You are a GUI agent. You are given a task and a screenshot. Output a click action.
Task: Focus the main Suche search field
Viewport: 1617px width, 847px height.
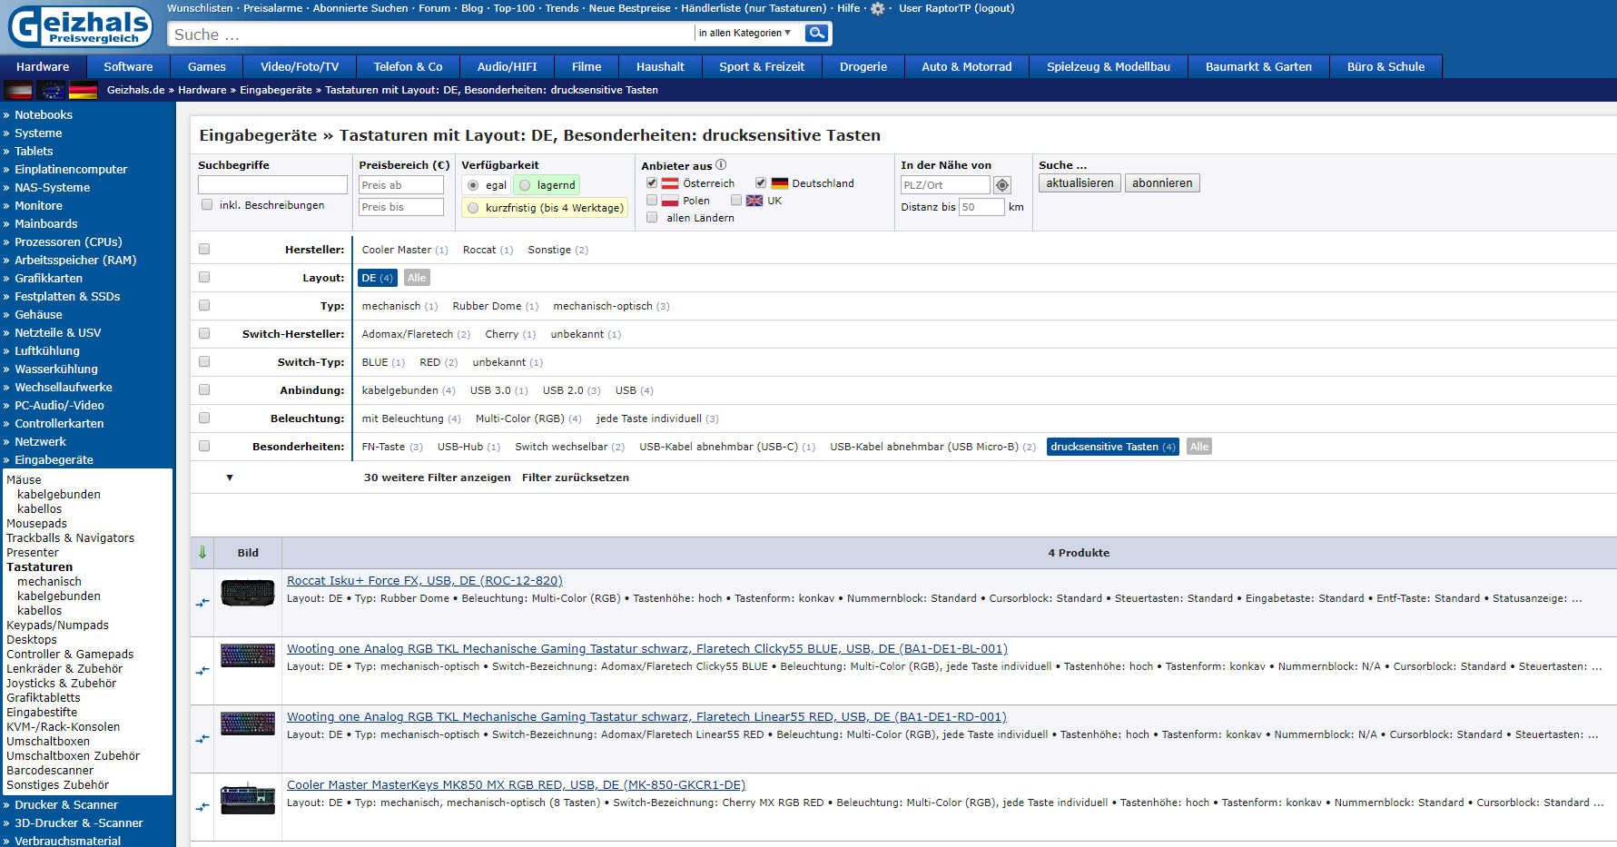pyautogui.click(x=431, y=34)
